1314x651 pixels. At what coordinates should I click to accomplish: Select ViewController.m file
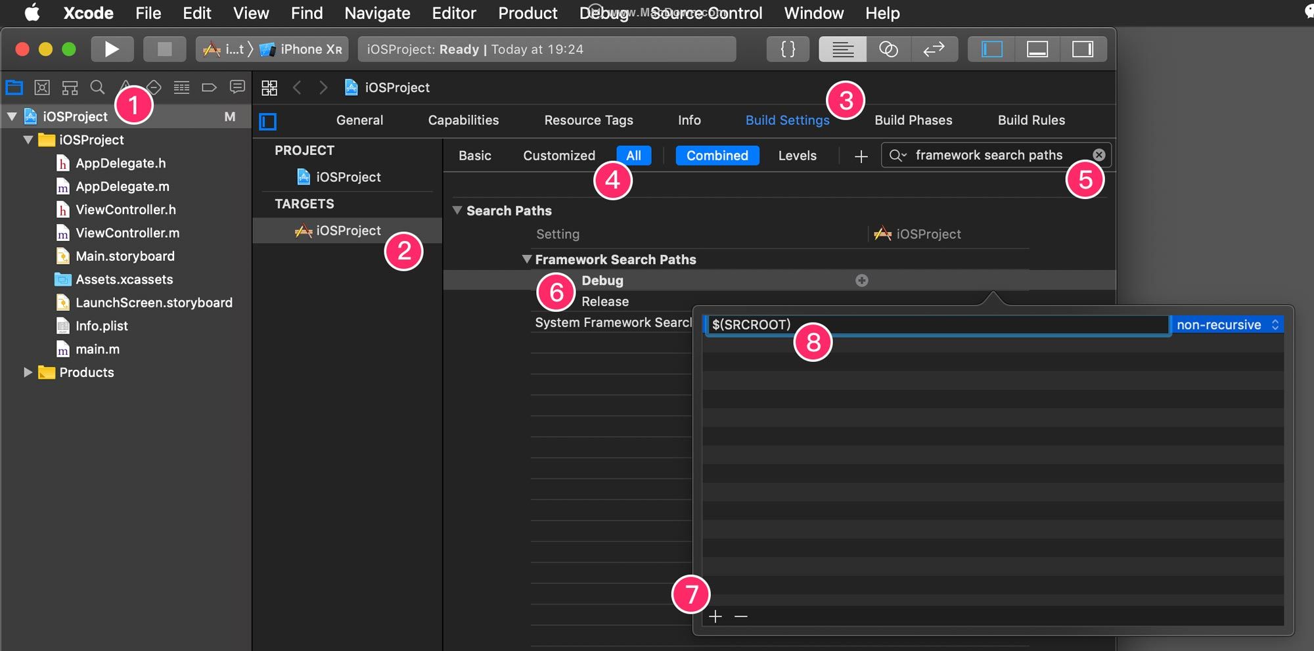click(x=127, y=233)
